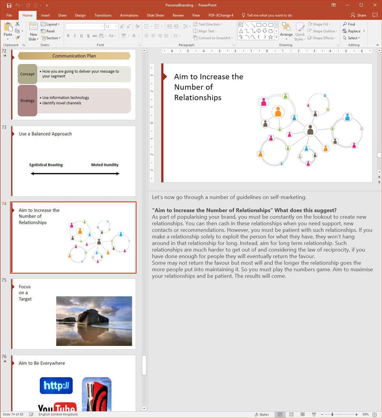Collapse the ribbon with the chevron

click(x=378, y=45)
